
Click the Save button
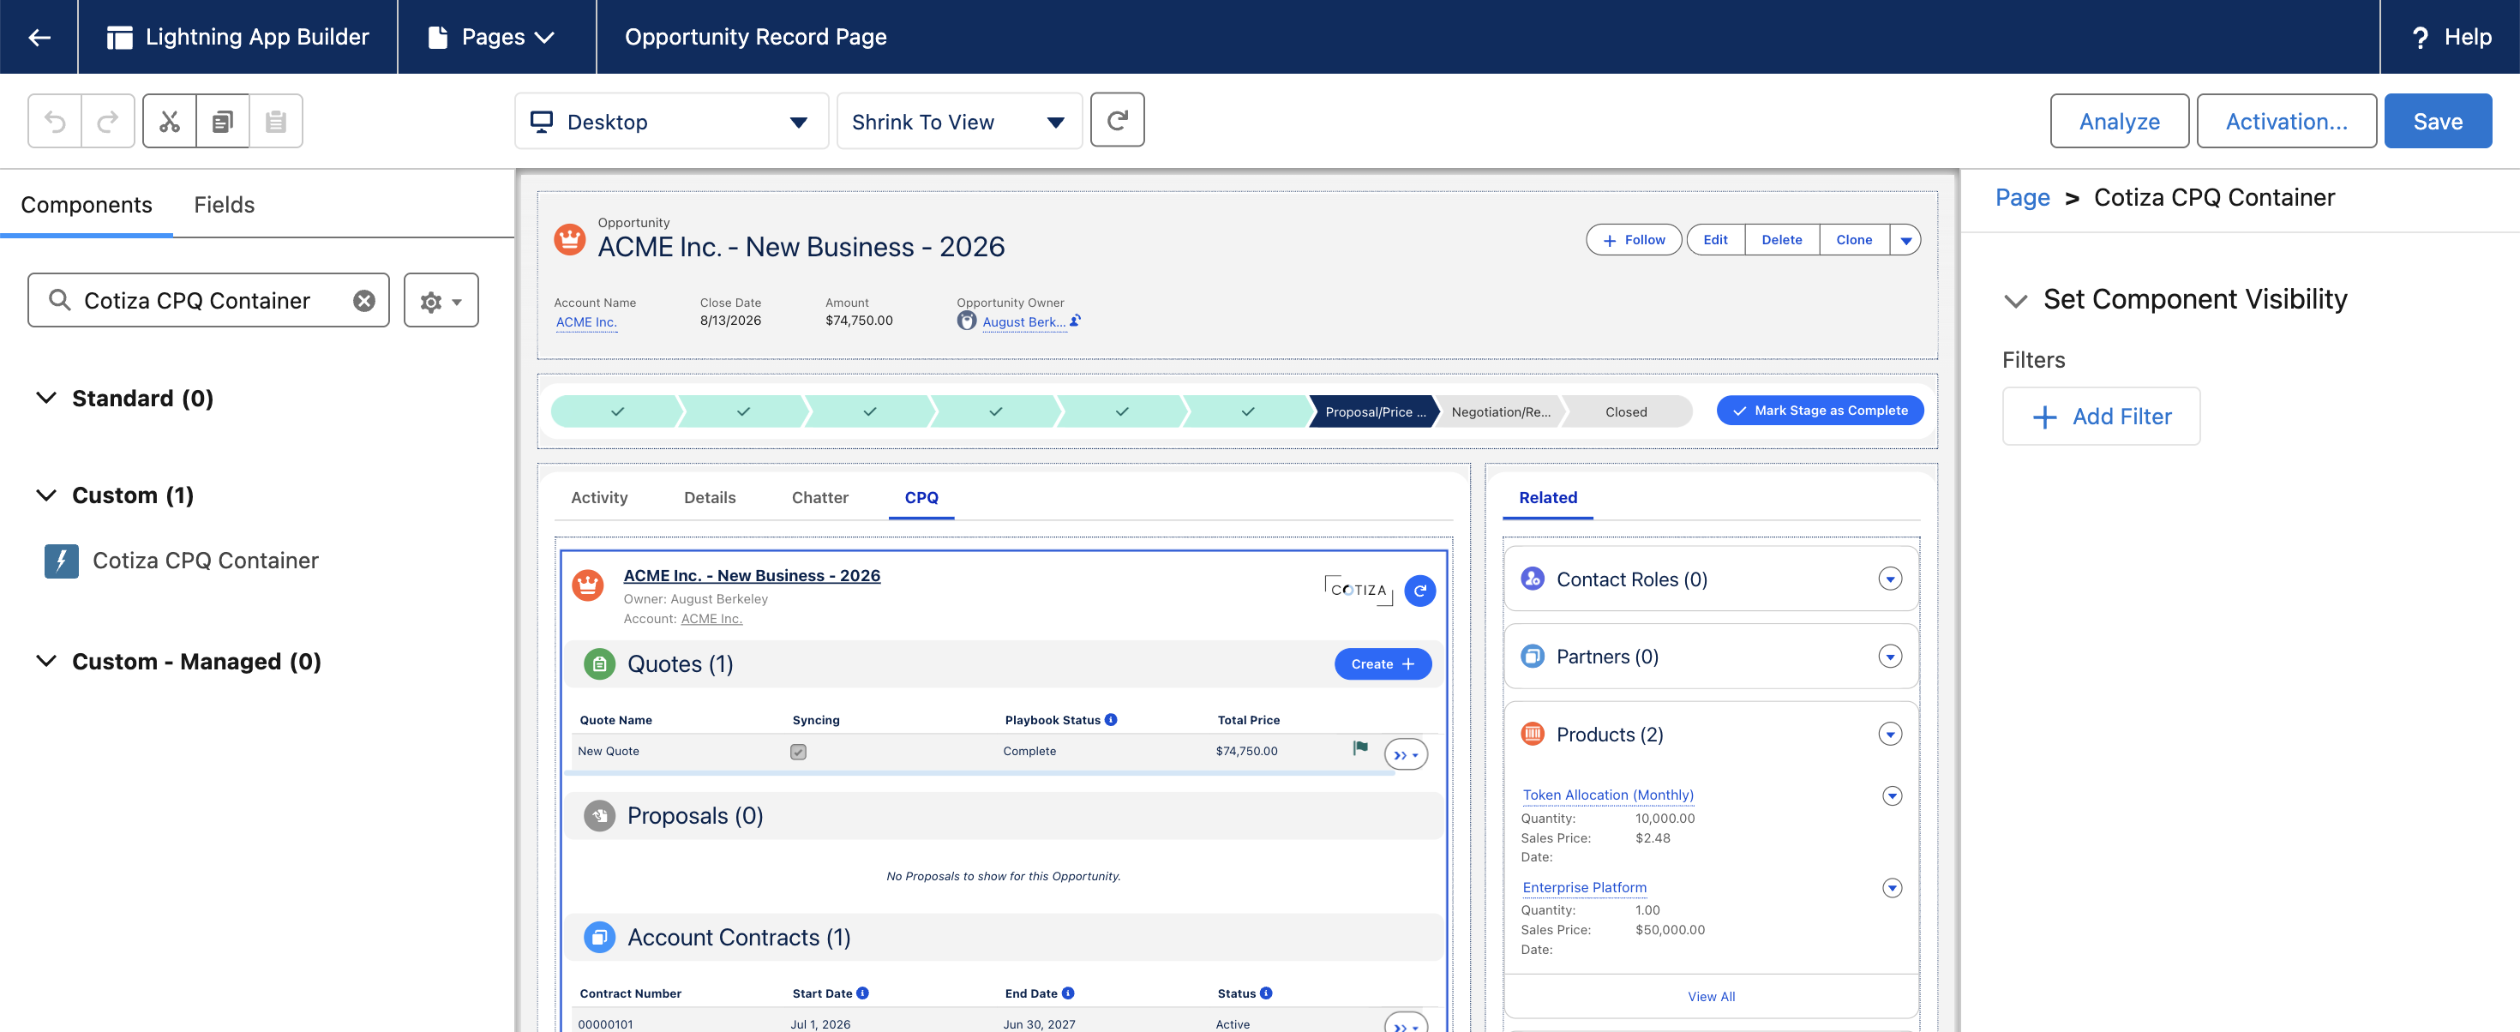(2437, 122)
